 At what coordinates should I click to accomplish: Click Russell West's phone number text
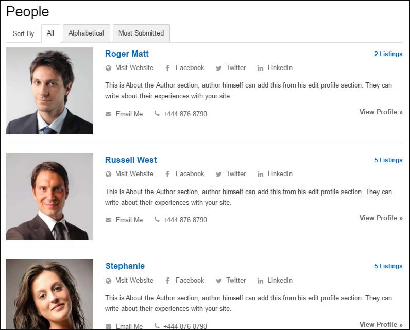(x=185, y=220)
